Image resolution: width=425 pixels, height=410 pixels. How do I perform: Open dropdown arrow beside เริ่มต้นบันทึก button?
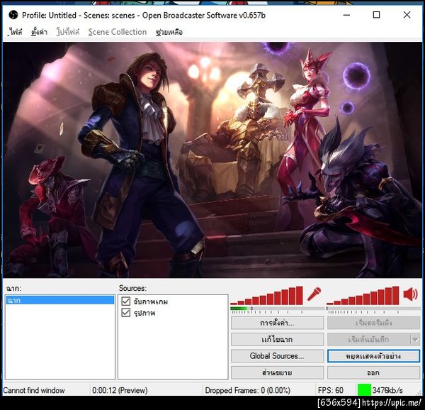tap(415, 340)
